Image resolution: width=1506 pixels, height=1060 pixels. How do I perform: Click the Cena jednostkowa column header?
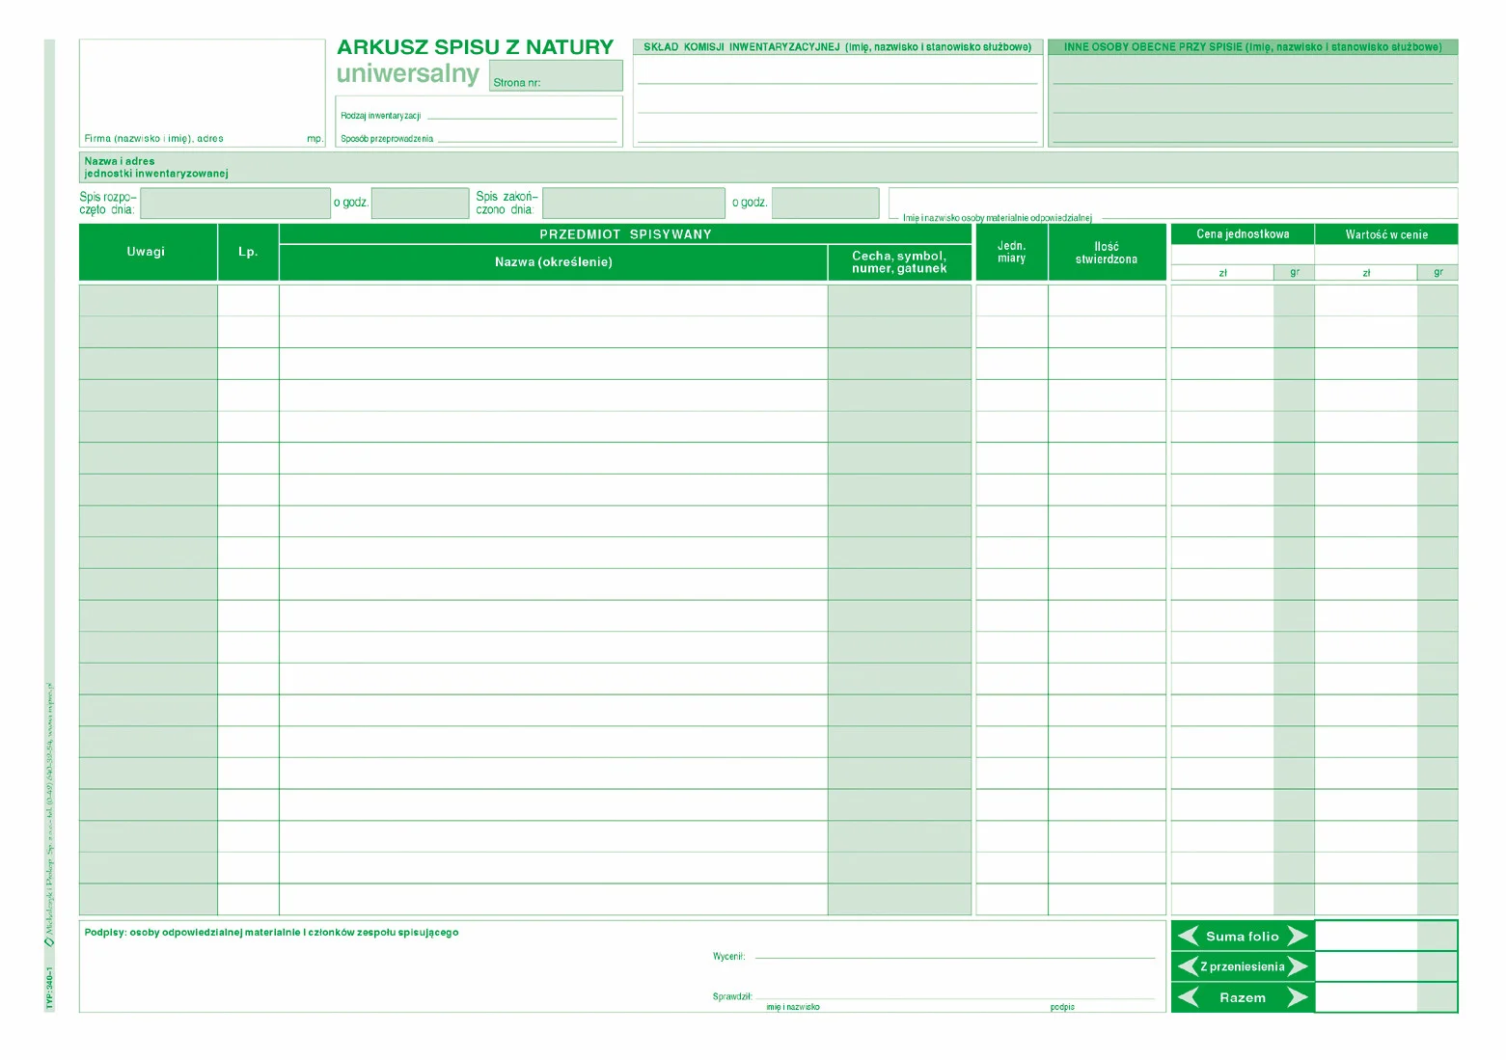[1243, 234]
